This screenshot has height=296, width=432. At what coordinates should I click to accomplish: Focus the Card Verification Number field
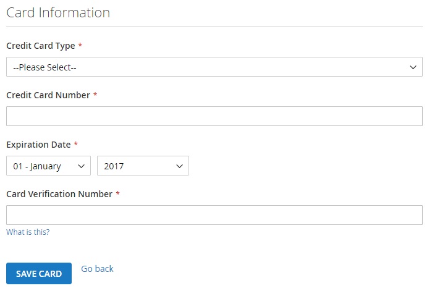(214, 215)
